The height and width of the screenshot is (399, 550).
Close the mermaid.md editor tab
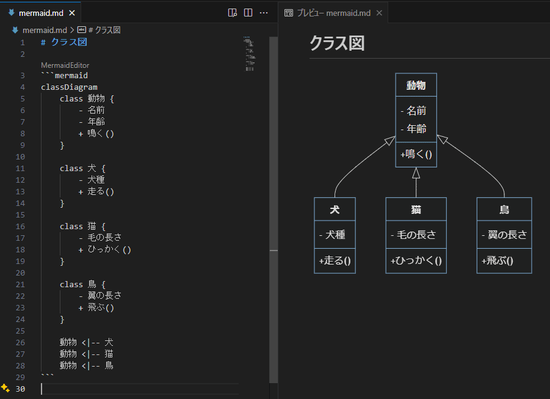pos(72,13)
